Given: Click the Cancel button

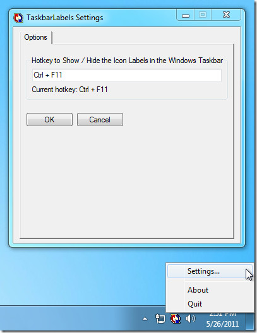Looking at the screenshot, I should pos(100,120).
